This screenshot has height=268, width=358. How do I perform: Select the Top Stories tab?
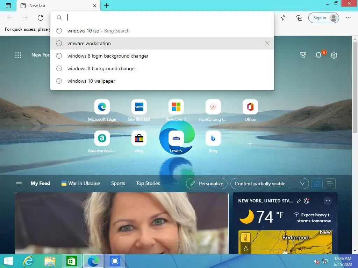(148, 184)
